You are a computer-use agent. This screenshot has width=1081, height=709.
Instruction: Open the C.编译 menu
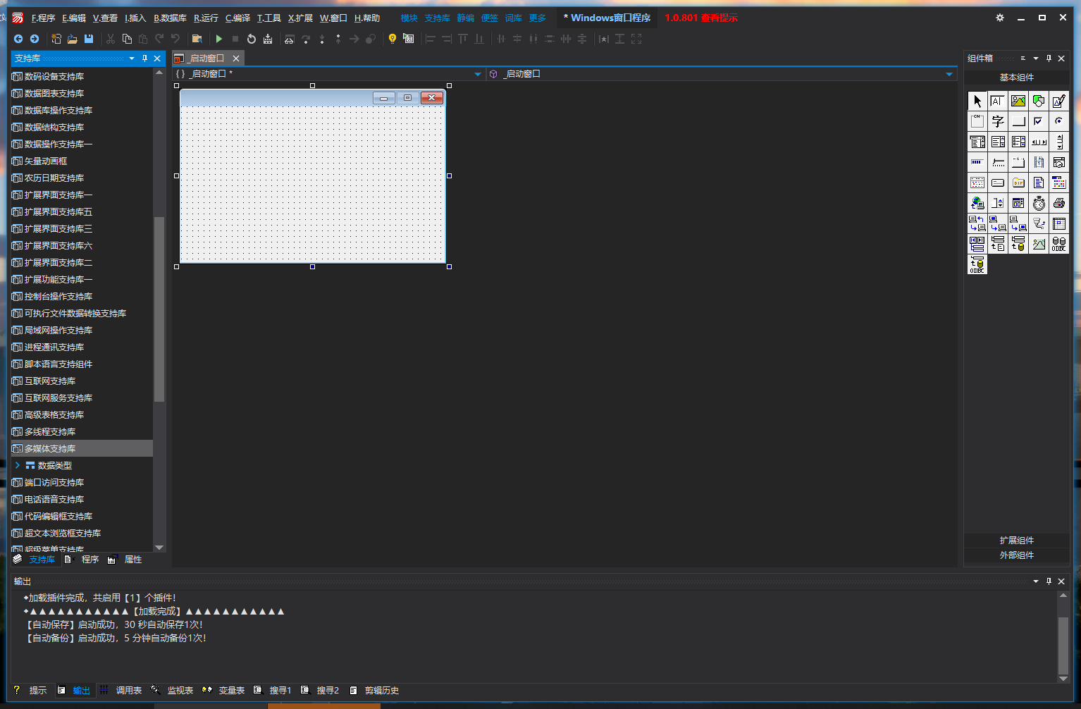point(237,18)
